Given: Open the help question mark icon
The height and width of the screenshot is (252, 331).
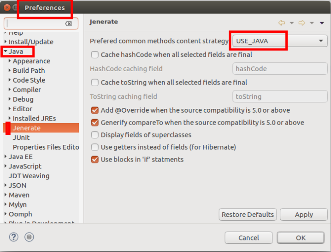Looking at the screenshot, I should pyautogui.click(x=14, y=237).
